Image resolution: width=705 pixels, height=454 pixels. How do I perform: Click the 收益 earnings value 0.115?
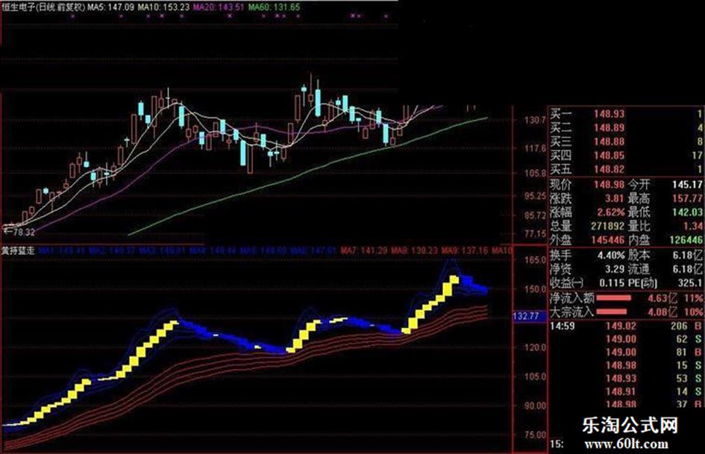coord(612,283)
